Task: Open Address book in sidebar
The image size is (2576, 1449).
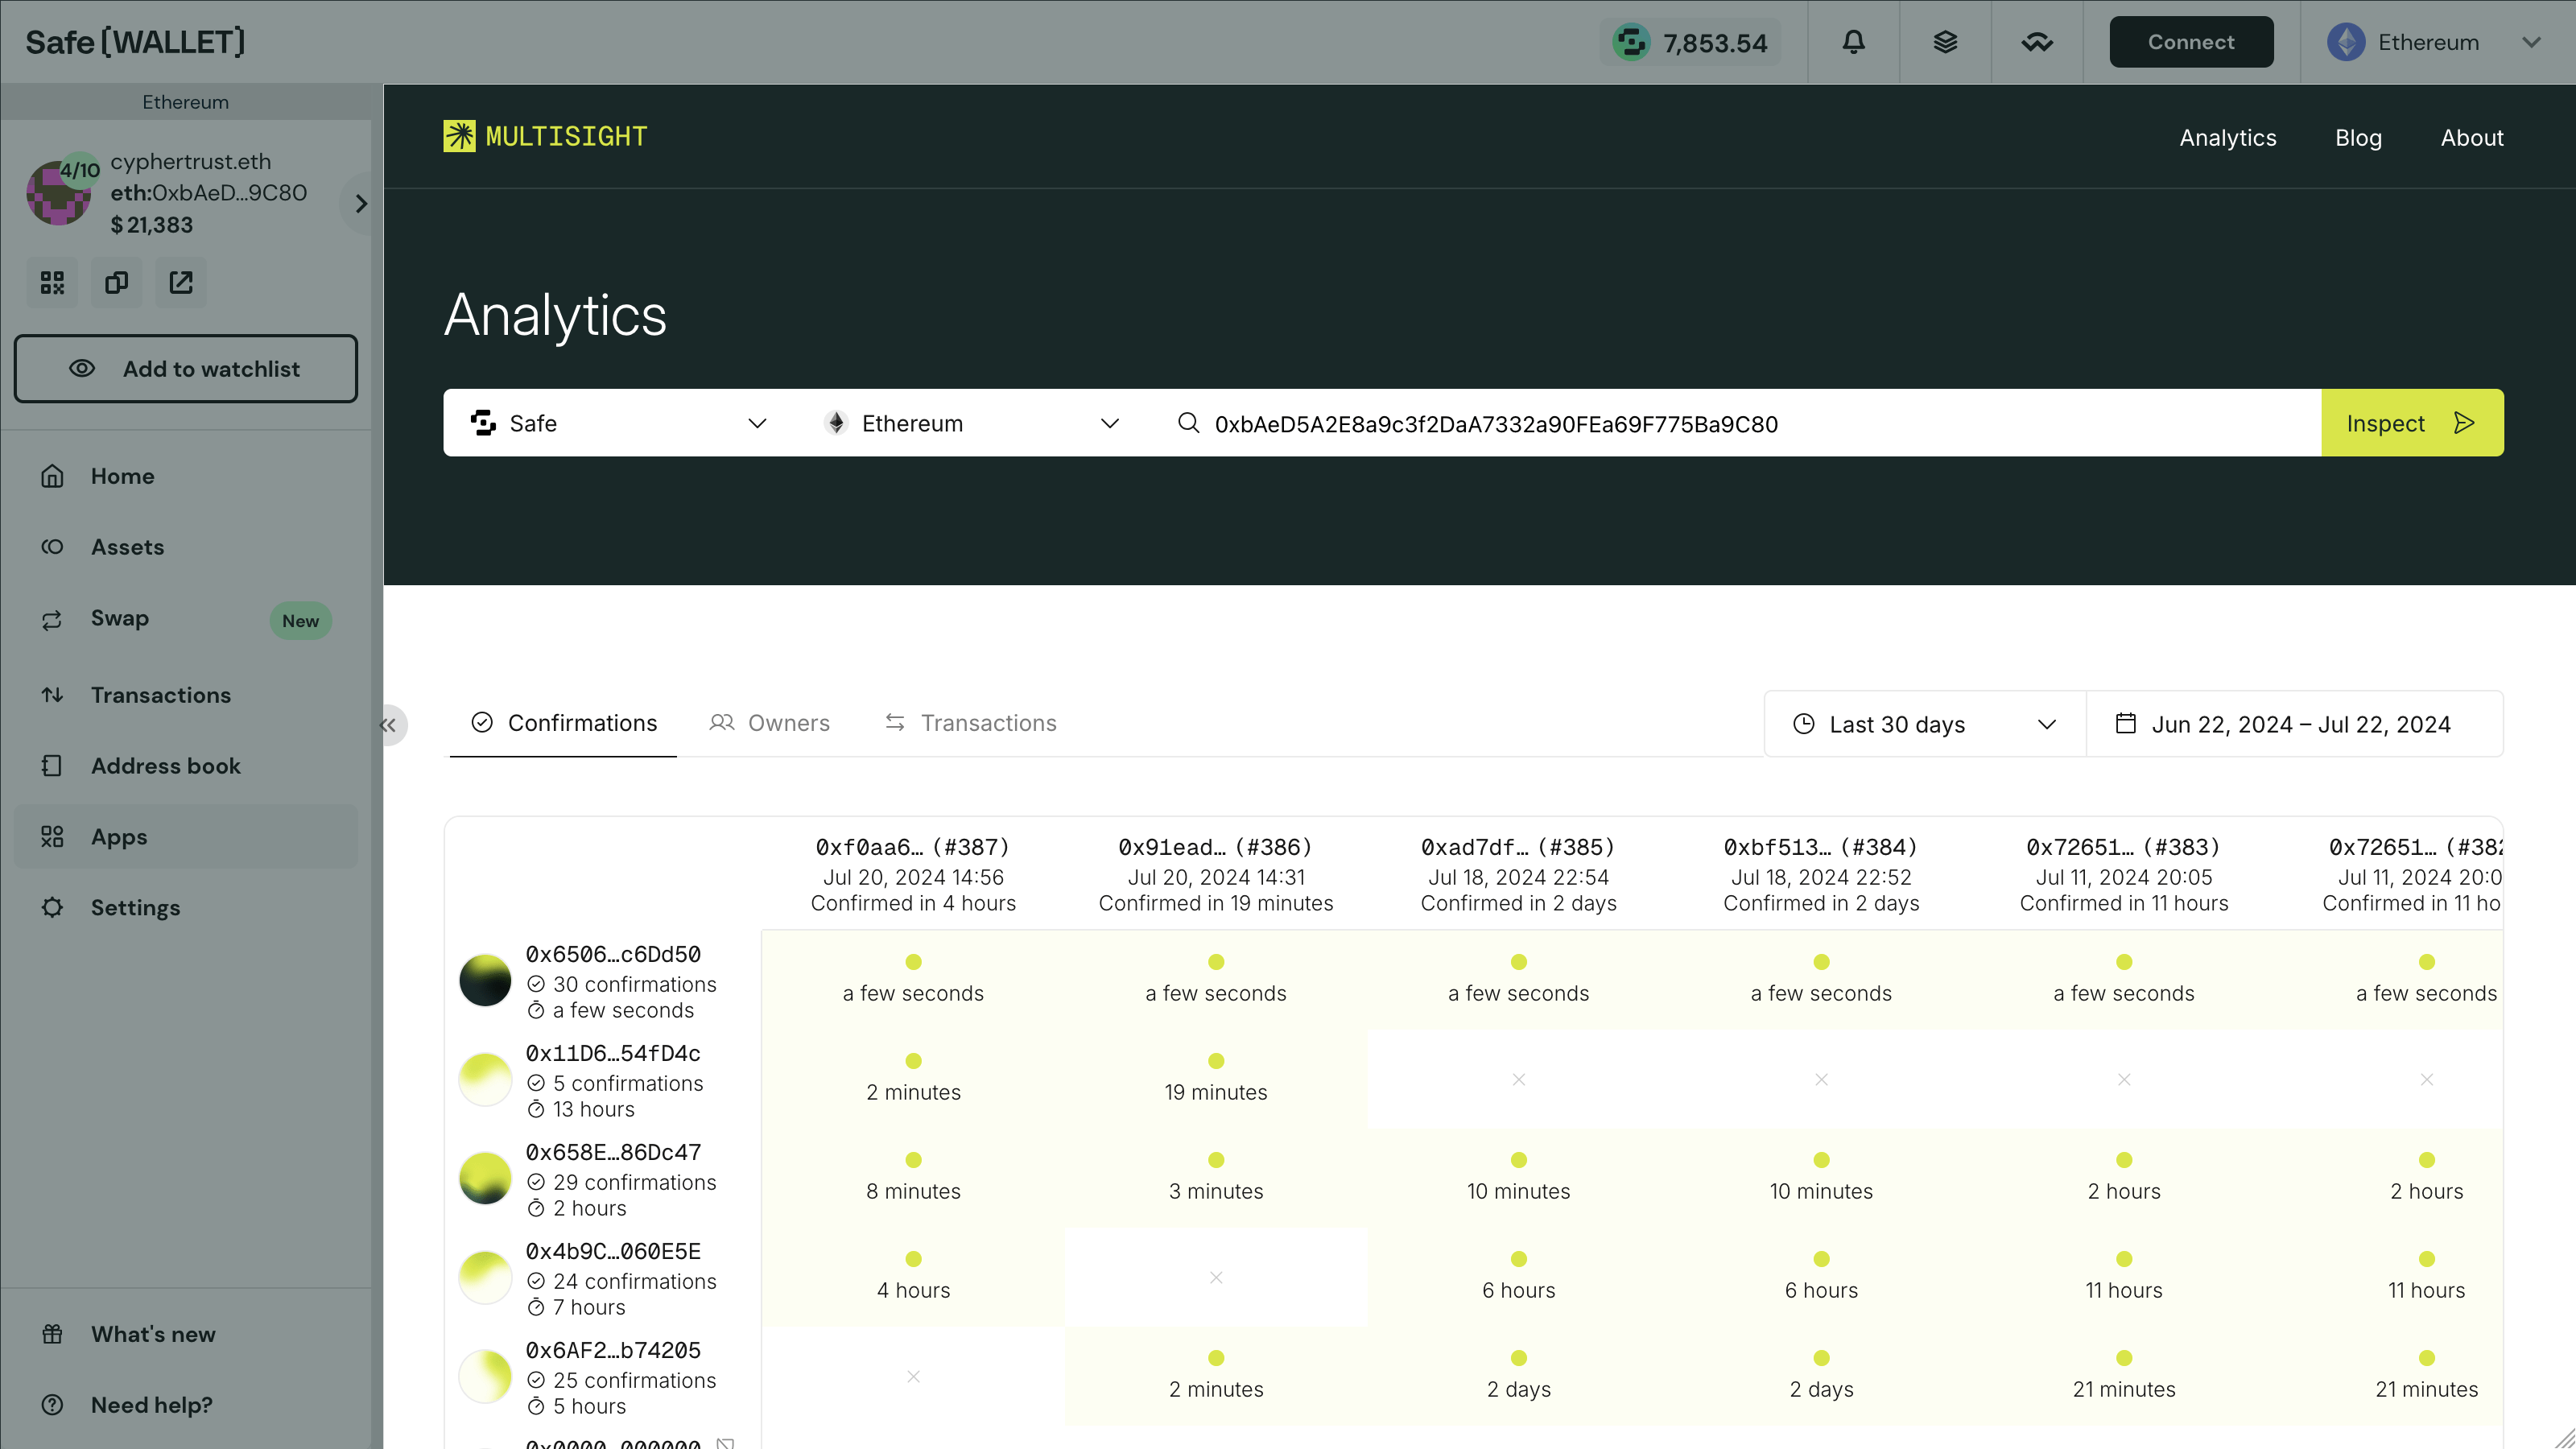Action: 186,766
